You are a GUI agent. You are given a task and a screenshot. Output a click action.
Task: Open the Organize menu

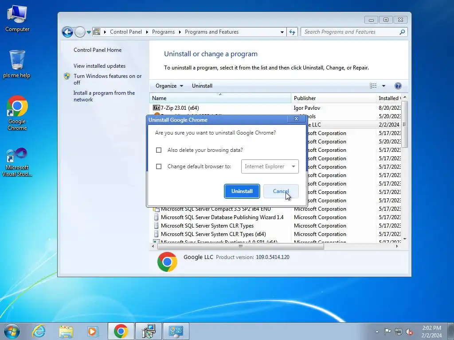(x=169, y=85)
